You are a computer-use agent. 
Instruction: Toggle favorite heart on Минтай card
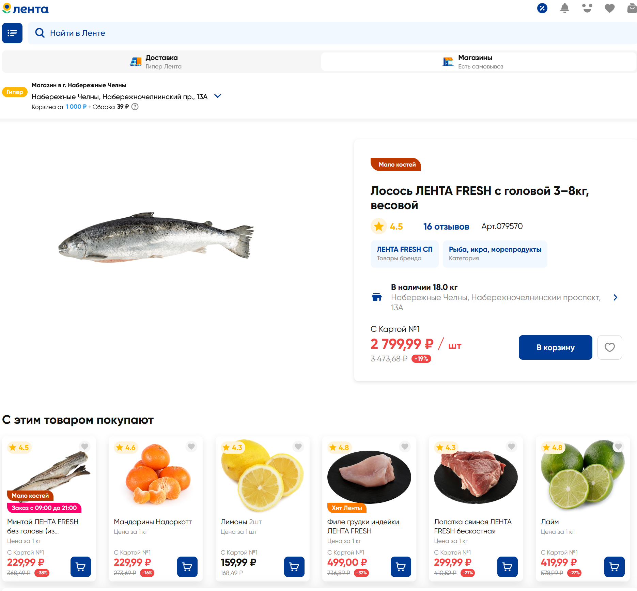(x=85, y=447)
